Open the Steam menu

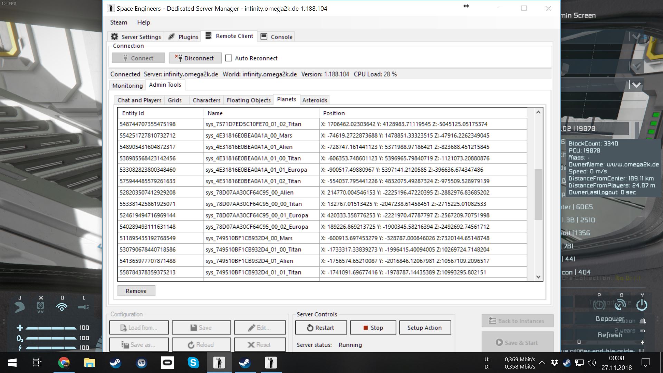tap(118, 22)
